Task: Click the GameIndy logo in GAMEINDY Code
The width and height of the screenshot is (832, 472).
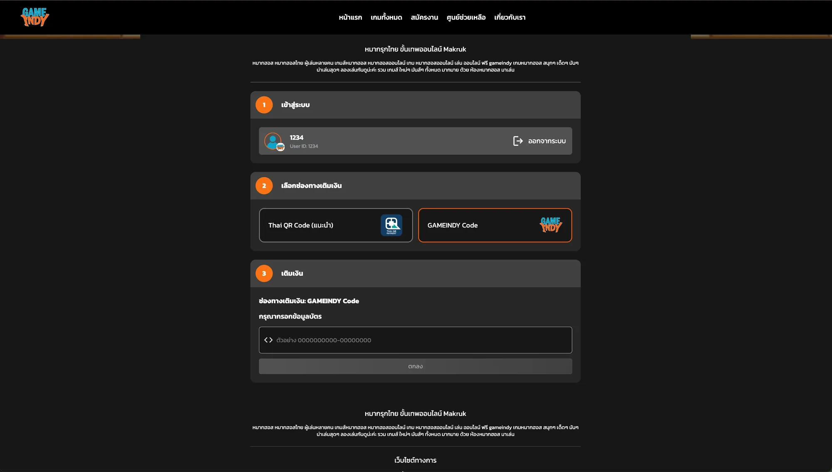Action: tap(551, 225)
